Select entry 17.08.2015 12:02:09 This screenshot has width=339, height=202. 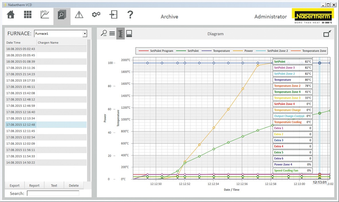(46, 143)
